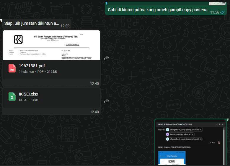This screenshot has width=230, height=166.
Task: Click the double-check read receipt icon
Action: pos(223,12)
